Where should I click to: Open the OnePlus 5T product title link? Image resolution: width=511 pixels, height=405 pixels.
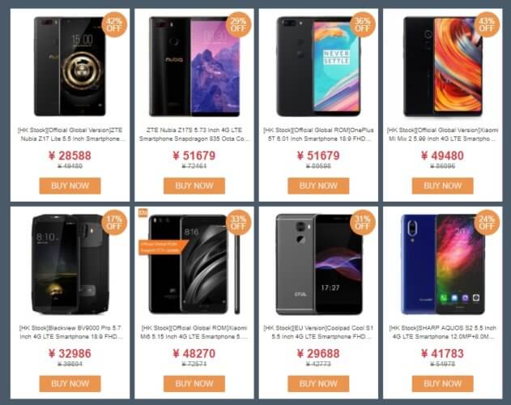tap(318, 134)
